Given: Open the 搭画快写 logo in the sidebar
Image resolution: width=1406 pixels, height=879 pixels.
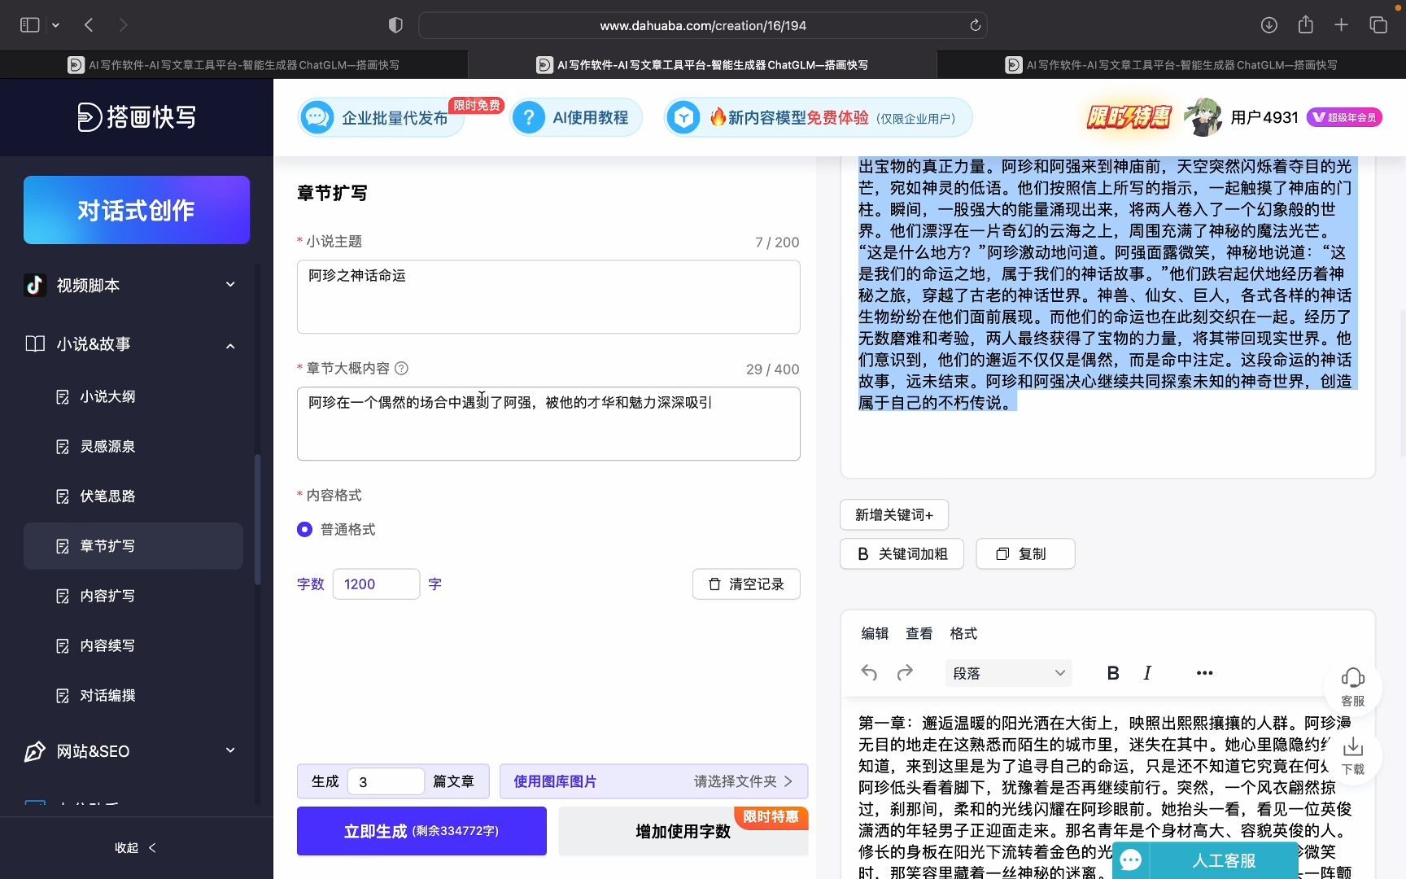Looking at the screenshot, I should point(137,117).
